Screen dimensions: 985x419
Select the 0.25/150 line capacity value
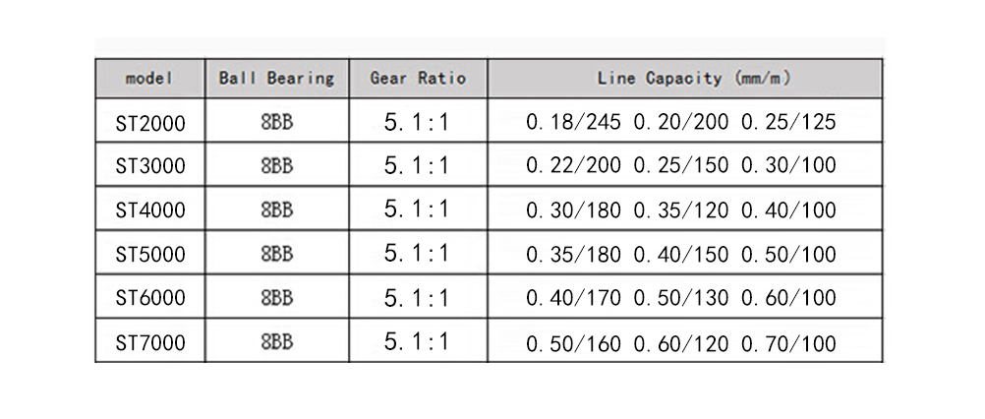point(681,166)
